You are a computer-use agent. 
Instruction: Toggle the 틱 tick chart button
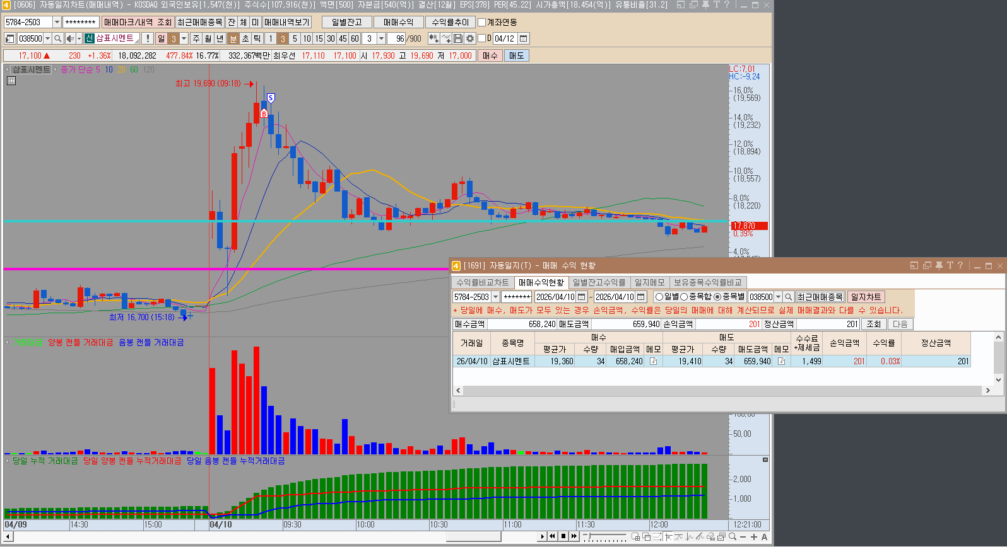pos(257,38)
